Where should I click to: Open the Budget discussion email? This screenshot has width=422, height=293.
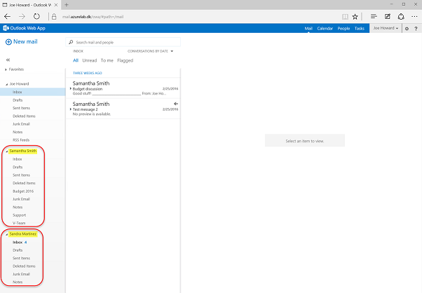pos(123,88)
